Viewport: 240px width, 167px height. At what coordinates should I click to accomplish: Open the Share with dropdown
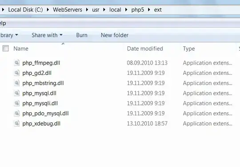click(47, 35)
